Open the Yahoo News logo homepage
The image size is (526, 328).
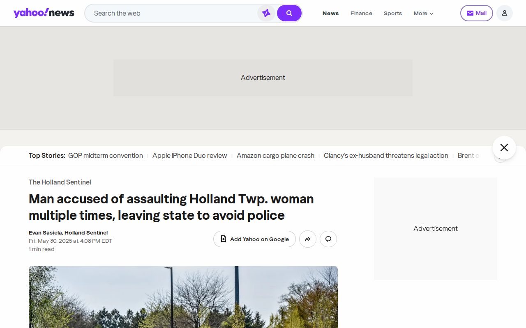coord(44,13)
